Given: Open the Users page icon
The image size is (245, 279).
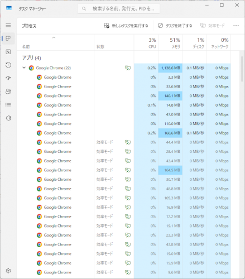Looking at the screenshot, I should coord(8,92).
